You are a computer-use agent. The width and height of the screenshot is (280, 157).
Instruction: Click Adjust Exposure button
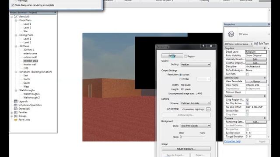(x=186, y=149)
